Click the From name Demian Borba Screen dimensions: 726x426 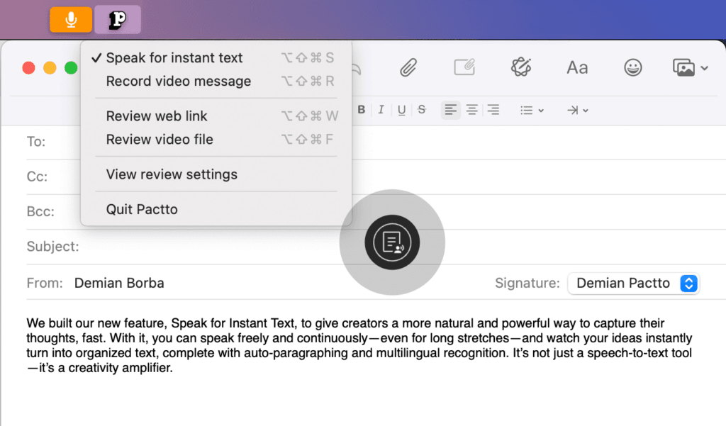coord(119,283)
